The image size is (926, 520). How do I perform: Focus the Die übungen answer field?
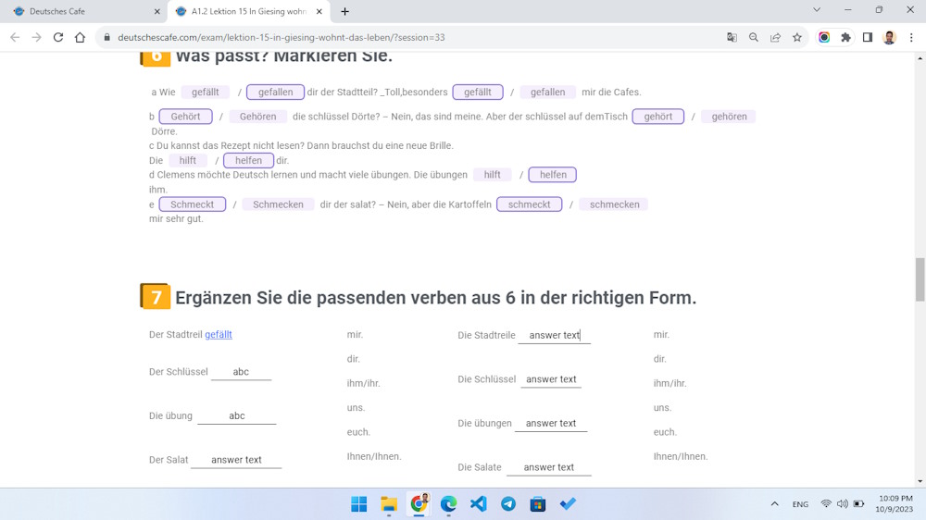pos(551,423)
